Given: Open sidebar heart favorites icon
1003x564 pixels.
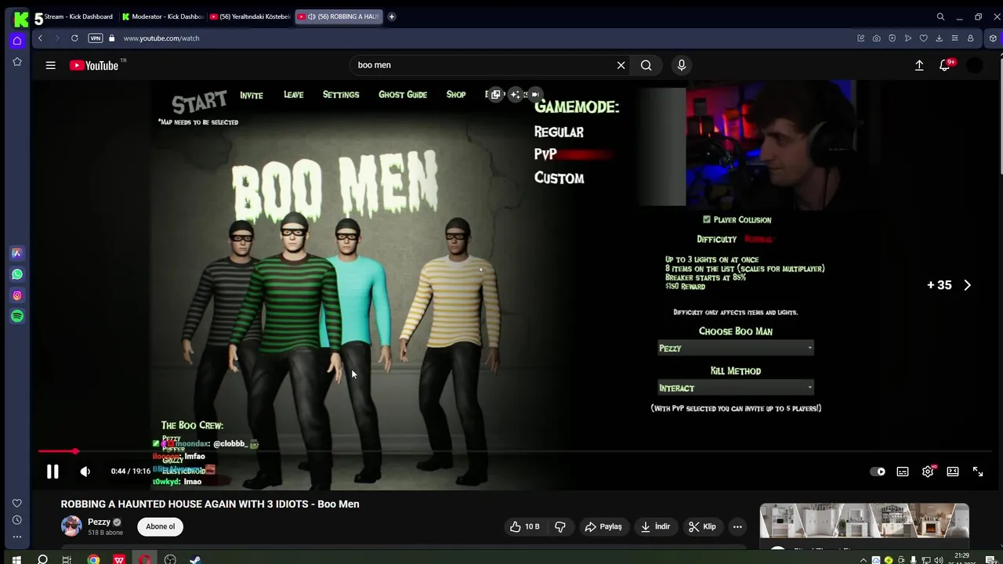Looking at the screenshot, I should [16, 503].
